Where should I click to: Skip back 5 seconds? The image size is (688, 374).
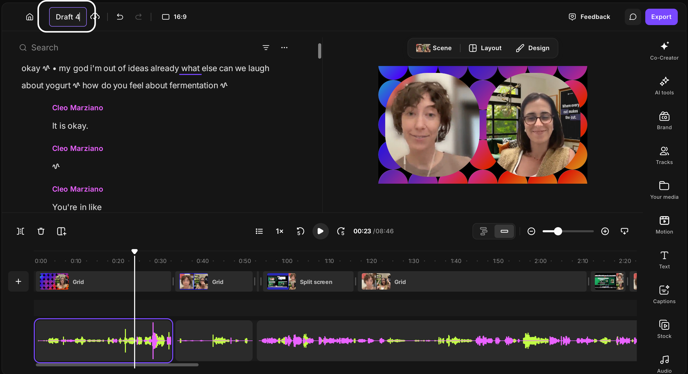[300, 231]
